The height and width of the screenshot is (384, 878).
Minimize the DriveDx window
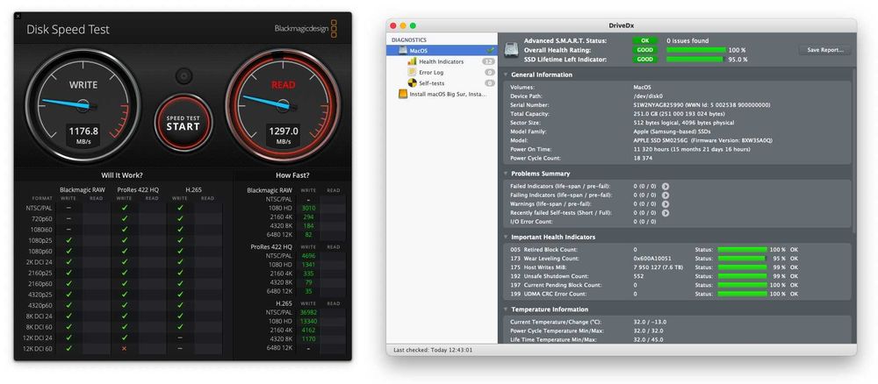pos(403,25)
